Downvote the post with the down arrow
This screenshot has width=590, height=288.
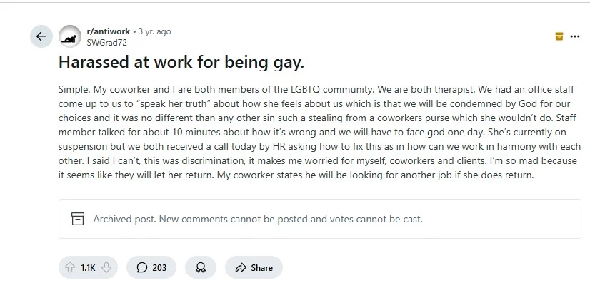click(106, 267)
